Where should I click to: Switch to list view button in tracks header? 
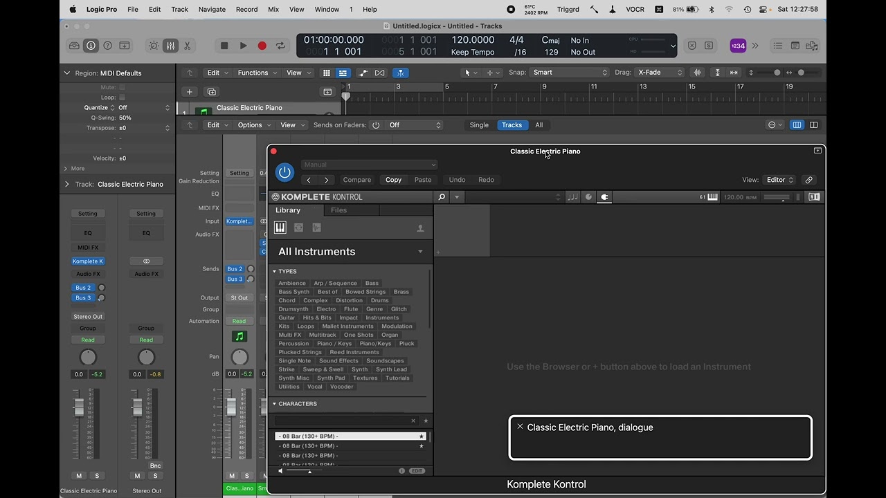point(343,73)
